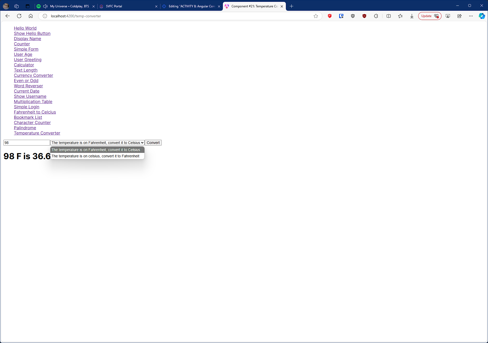Click the Convert button

(x=153, y=143)
